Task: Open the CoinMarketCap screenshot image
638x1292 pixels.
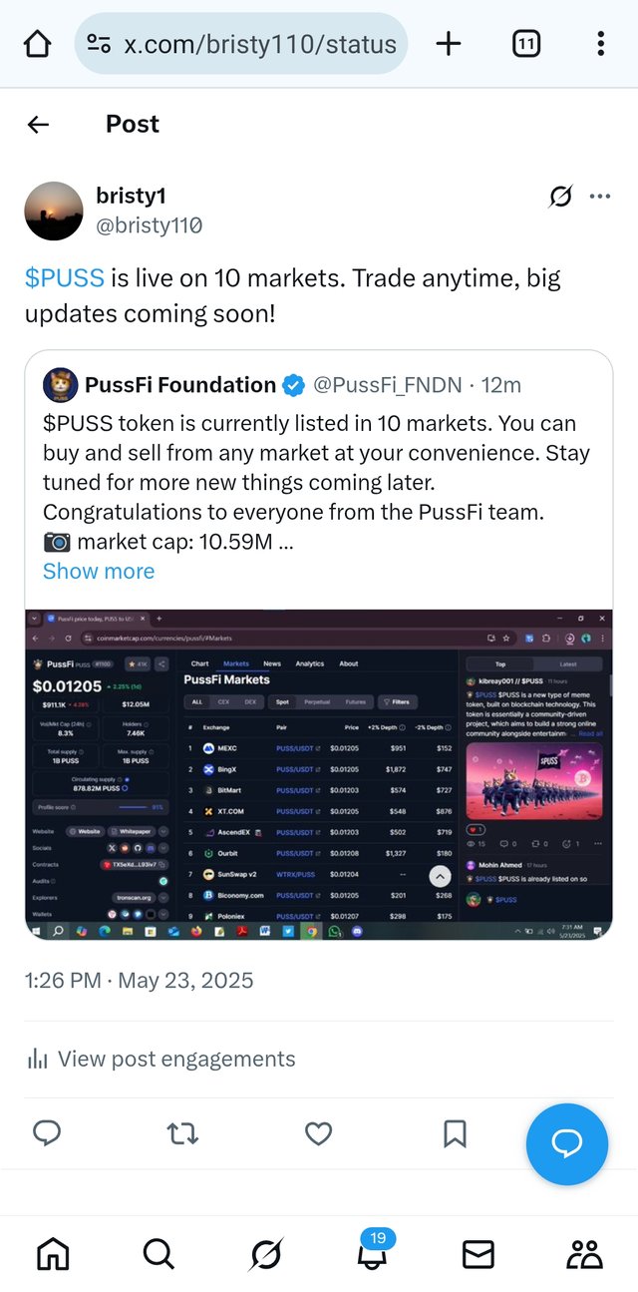Action: tap(319, 774)
